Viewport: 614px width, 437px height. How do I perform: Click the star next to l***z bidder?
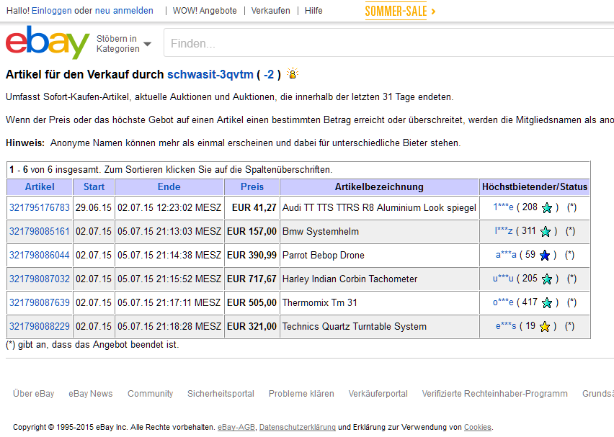[546, 232]
